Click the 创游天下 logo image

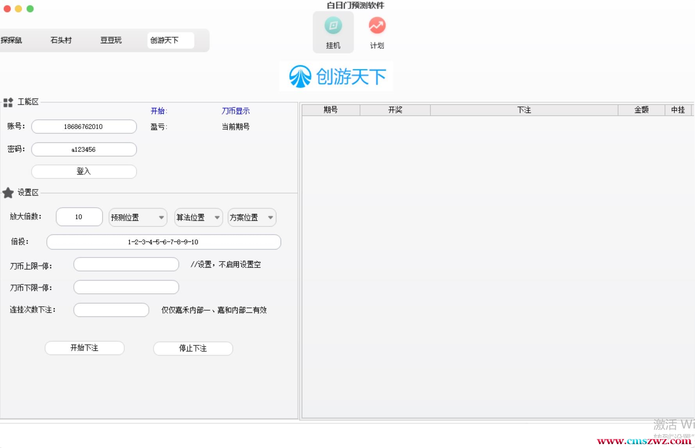click(336, 76)
